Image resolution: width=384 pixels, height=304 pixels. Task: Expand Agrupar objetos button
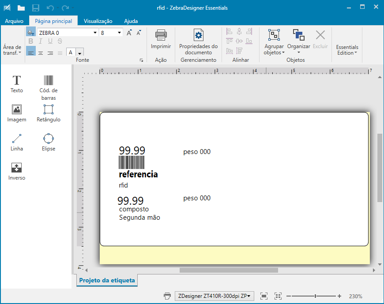[274, 42]
